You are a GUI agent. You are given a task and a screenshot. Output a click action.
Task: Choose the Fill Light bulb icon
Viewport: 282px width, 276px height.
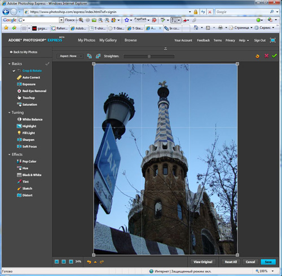[x=19, y=133]
